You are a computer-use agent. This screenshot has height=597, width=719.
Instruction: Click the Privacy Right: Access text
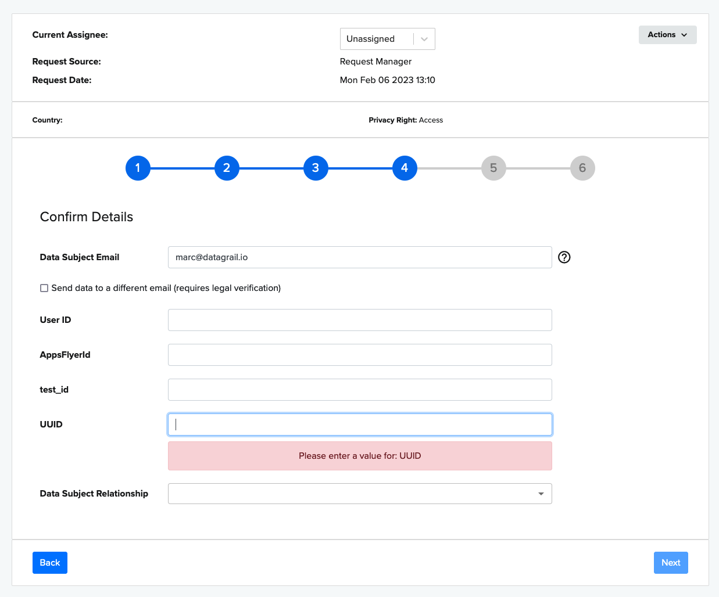tap(406, 120)
